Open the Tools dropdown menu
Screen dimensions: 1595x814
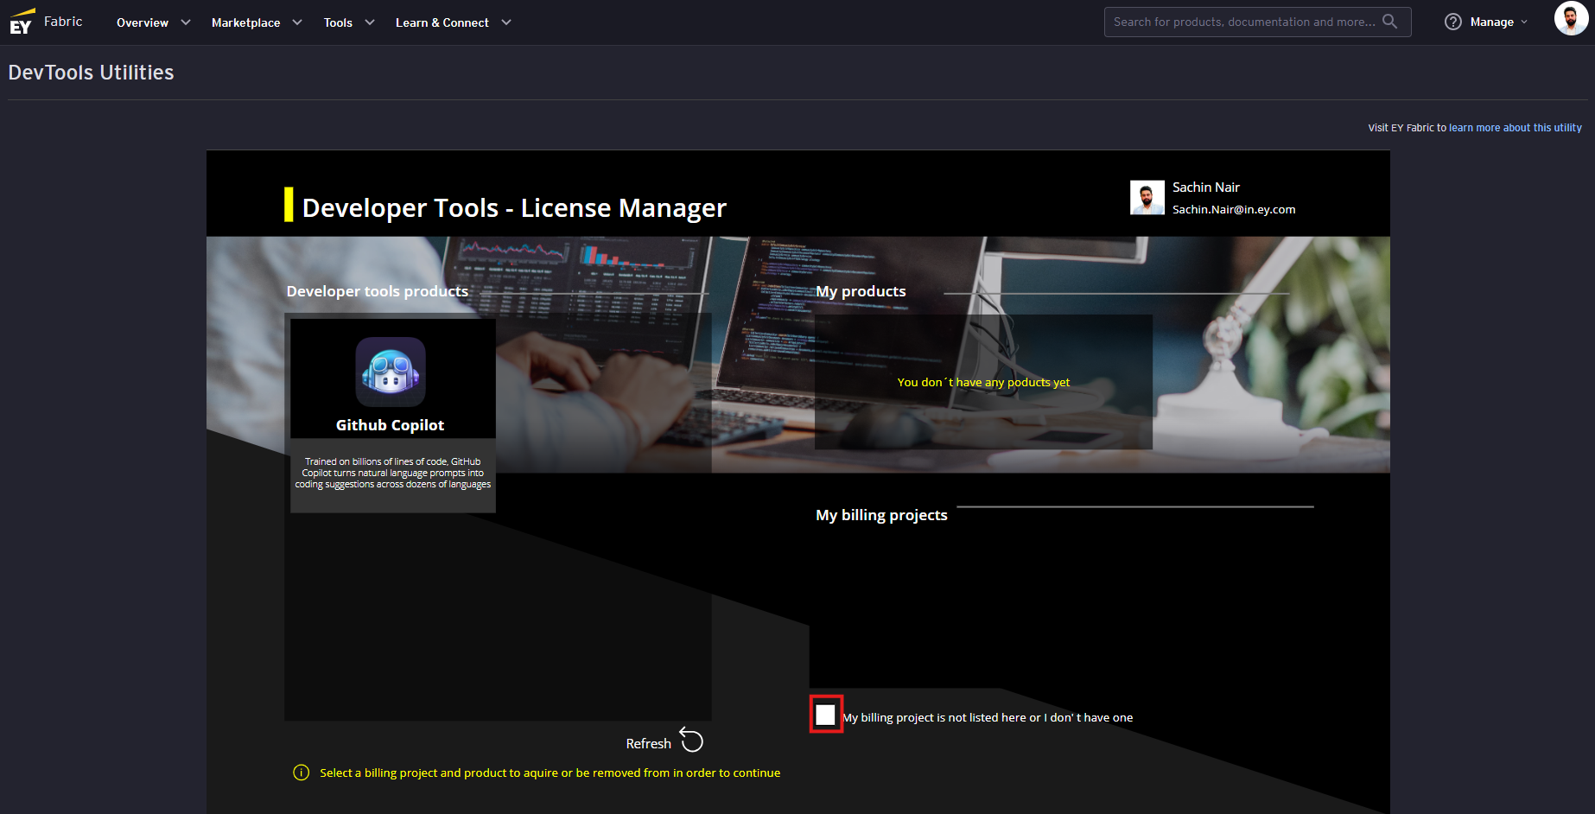coord(348,22)
